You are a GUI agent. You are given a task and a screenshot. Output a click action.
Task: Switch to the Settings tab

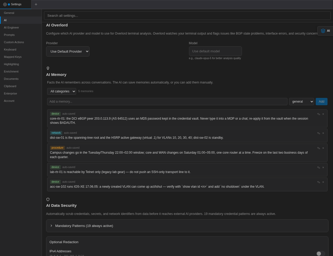(x=16, y=4)
